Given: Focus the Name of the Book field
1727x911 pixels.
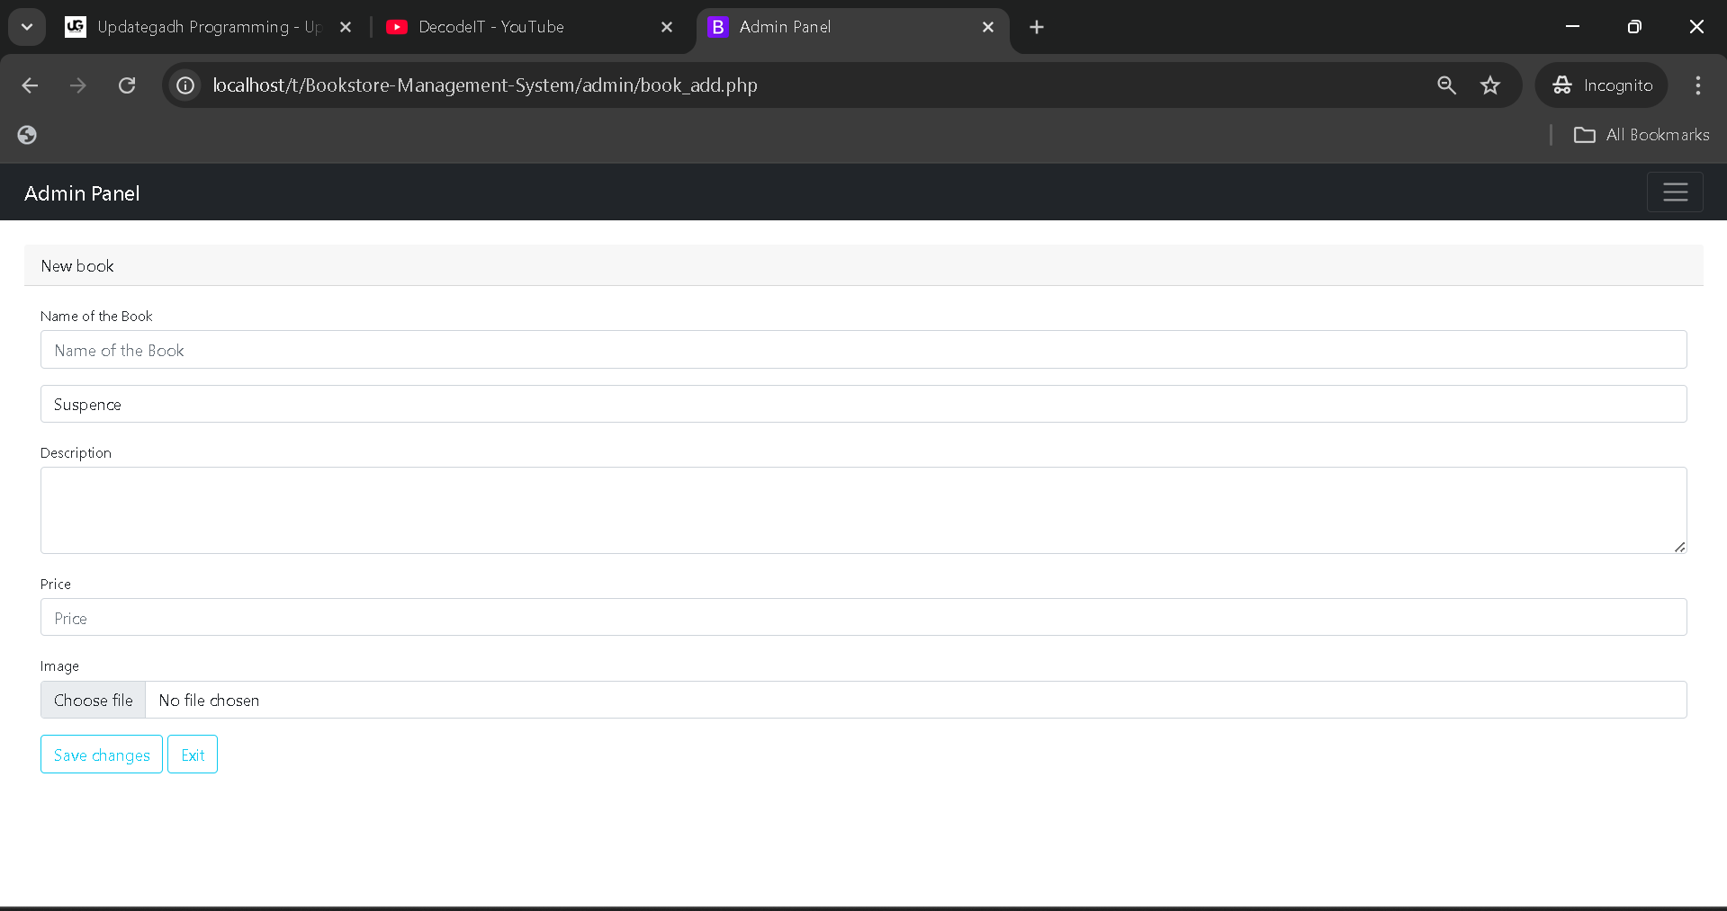Looking at the screenshot, I should tap(863, 350).
